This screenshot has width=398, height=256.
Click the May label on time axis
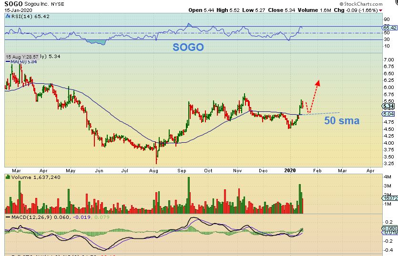[x=71, y=171]
